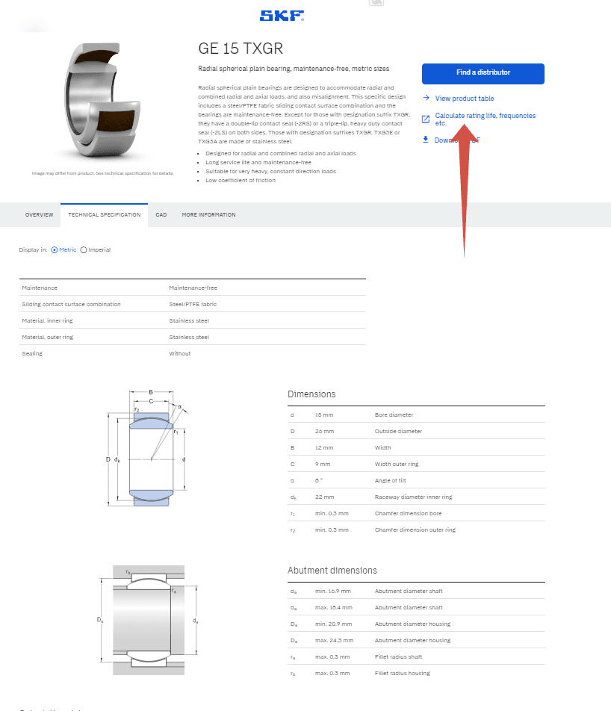Open the View product table link
The image size is (611, 711).
[464, 99]
